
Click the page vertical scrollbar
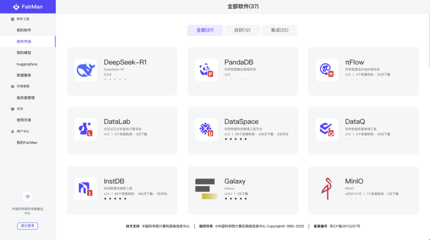(x=429, y=41)
